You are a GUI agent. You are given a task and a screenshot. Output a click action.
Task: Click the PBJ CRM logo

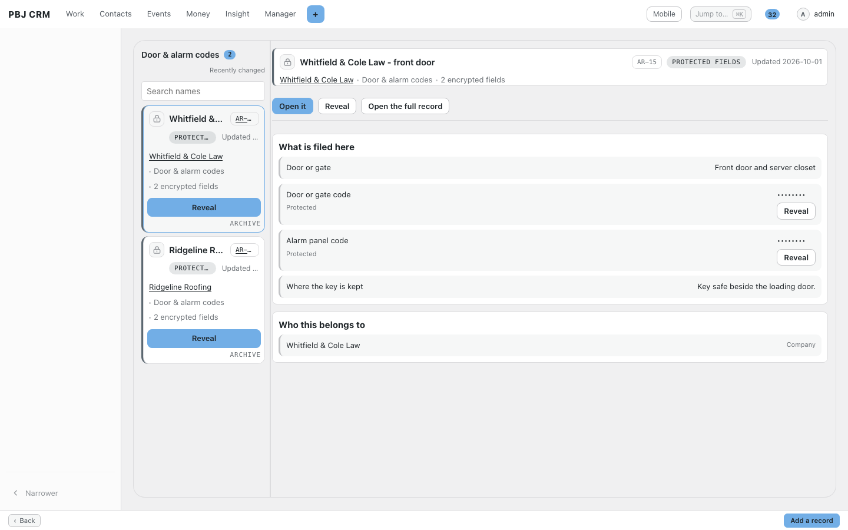[x=29, y=14]
